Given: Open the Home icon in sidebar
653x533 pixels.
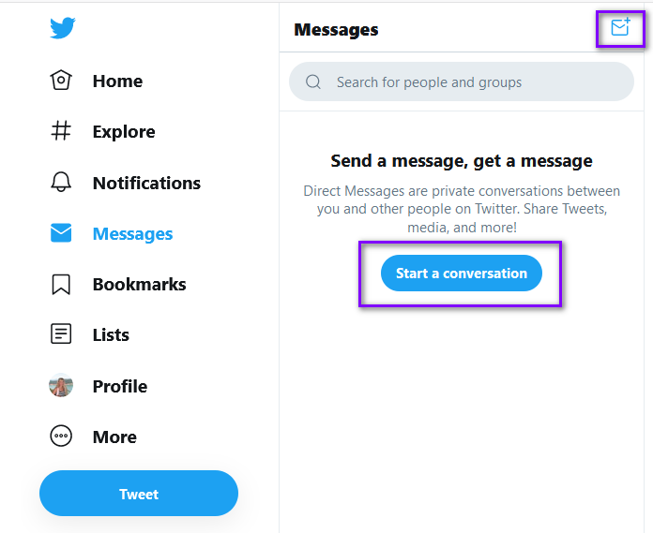Looking at the screenshot, I should [x=61, y=80].
